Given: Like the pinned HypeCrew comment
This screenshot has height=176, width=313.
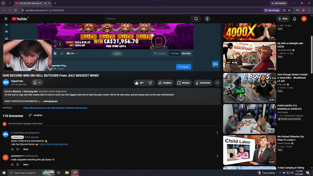Looking at the screenshot, I should pyautogui.click(x=12, y=149).
